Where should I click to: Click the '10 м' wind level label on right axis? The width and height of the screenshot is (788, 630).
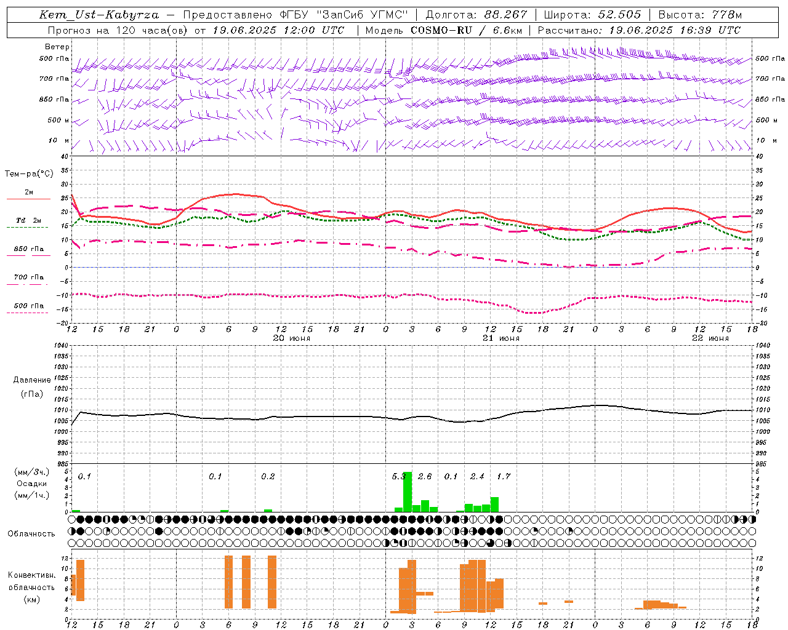click(766, 140)
